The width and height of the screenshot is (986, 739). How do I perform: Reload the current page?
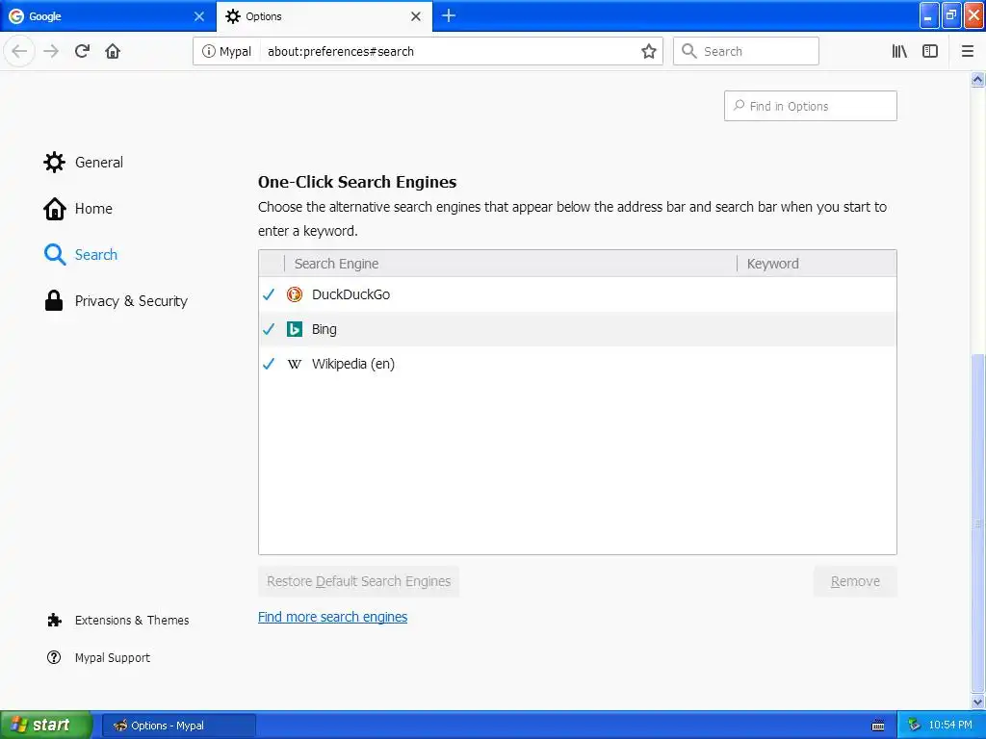tap(82, 51)
